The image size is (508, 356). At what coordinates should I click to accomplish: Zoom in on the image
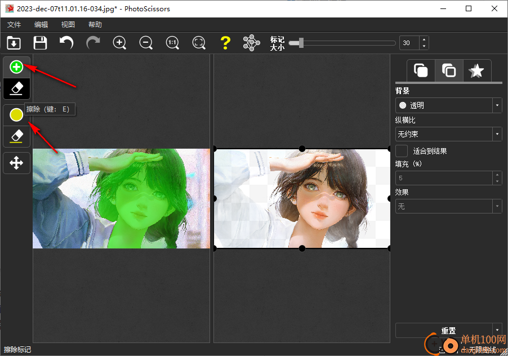pyautogui.click(x=119, y=43)
